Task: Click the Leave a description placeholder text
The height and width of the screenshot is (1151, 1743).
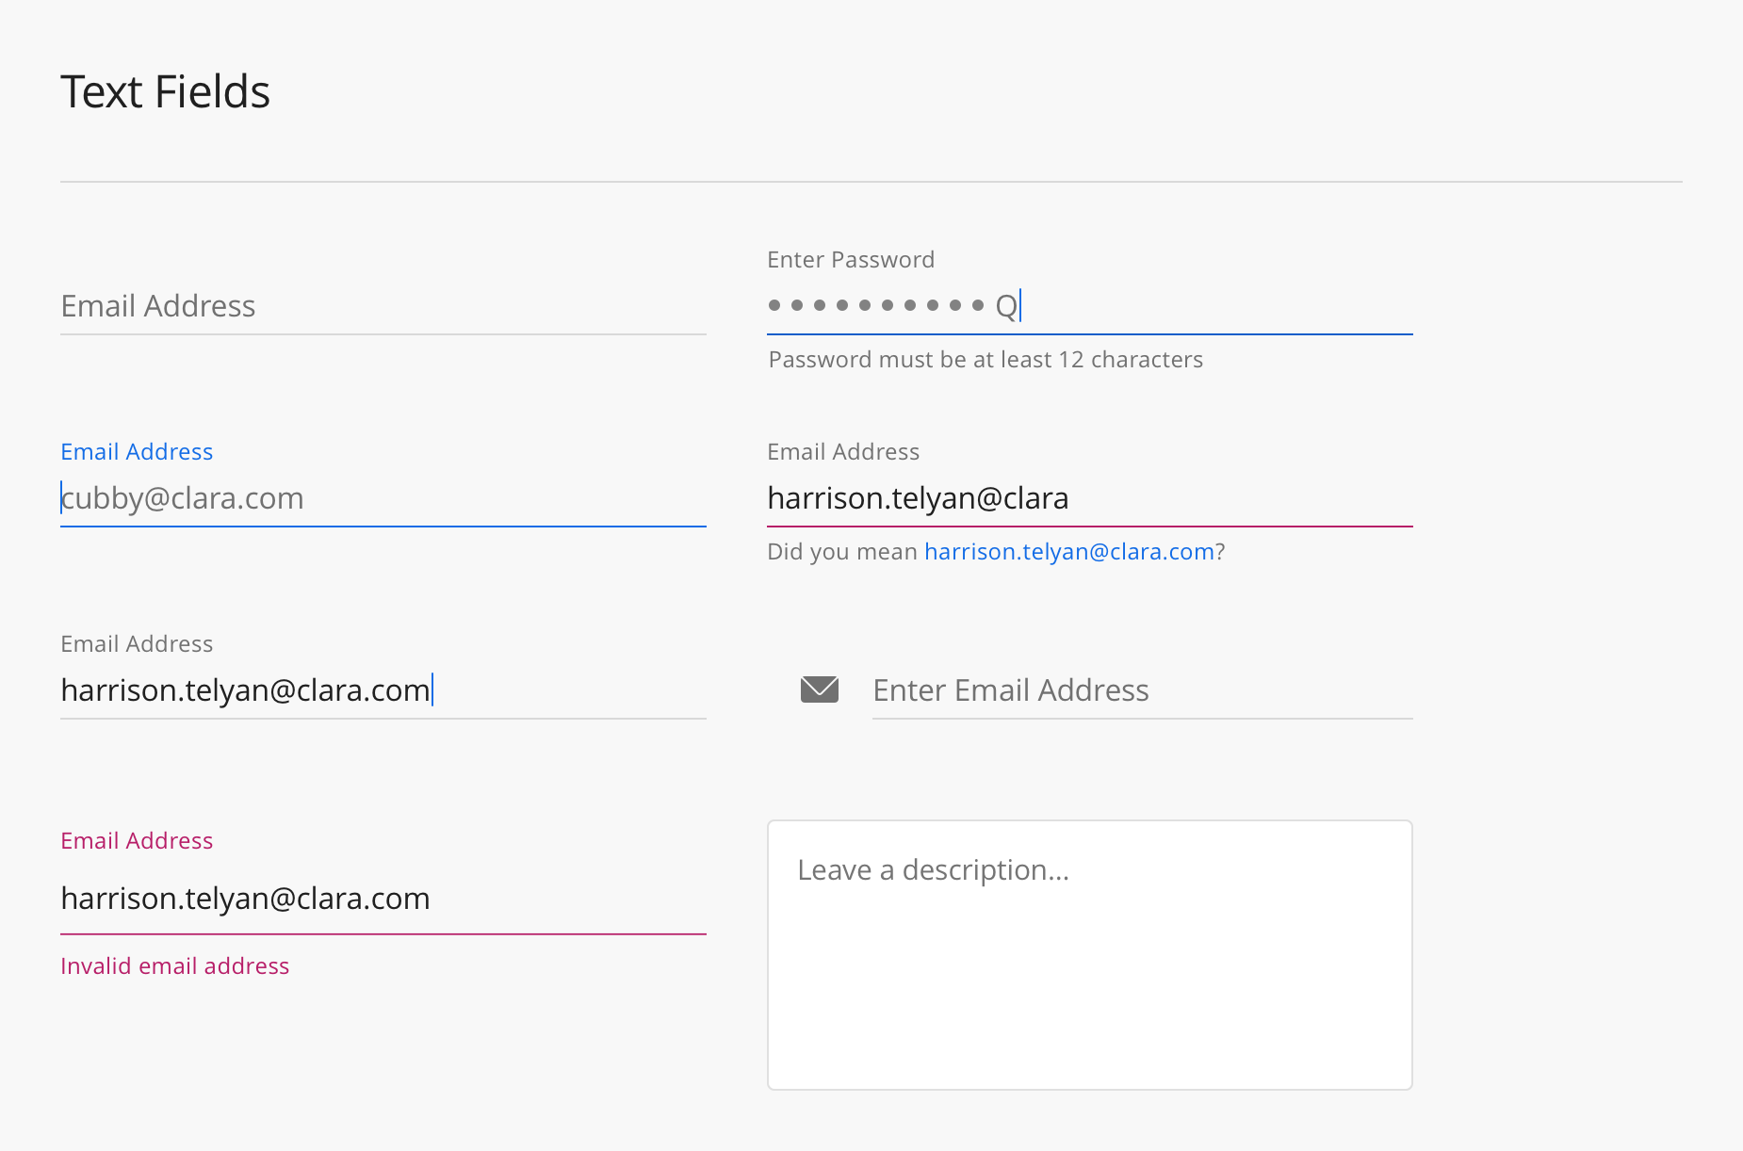Action: pyautogui.click(x=933, y=869)
